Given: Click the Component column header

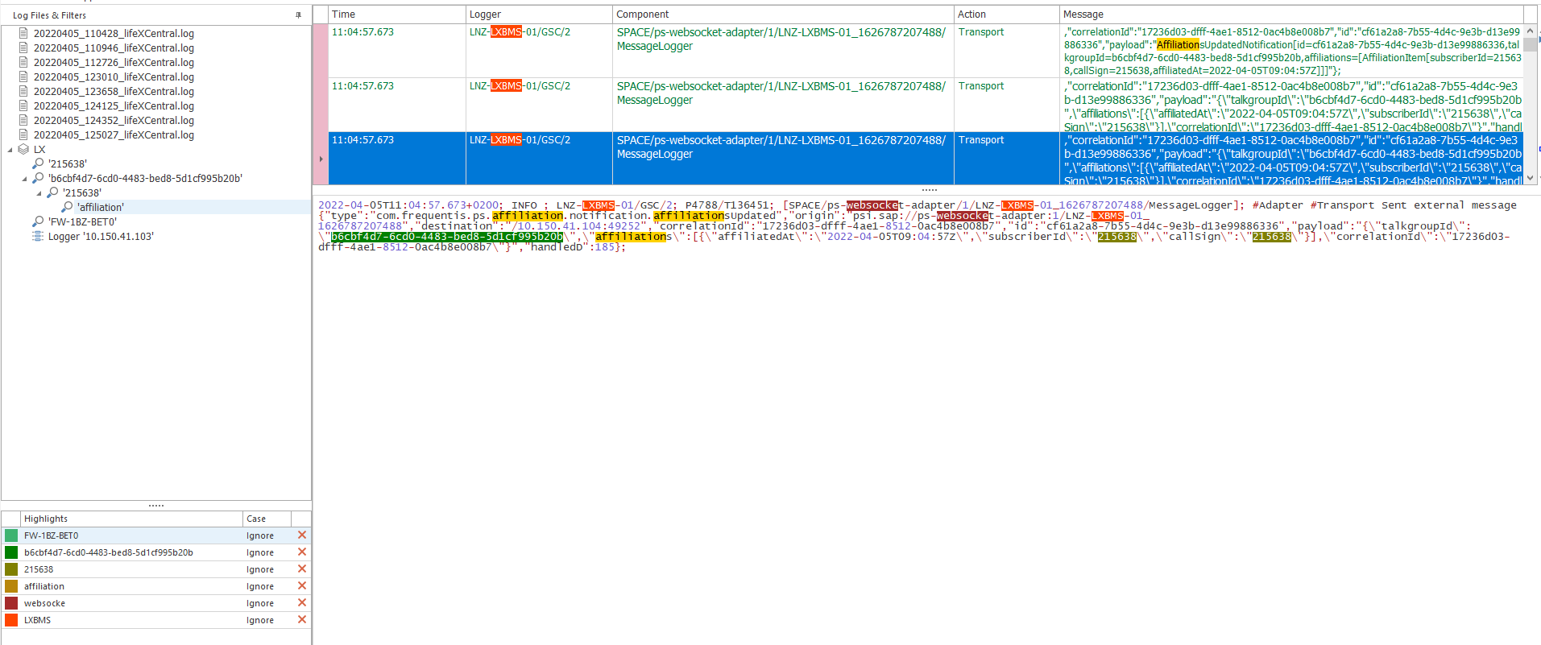Looking at the screenshot, I should [781, 14].
